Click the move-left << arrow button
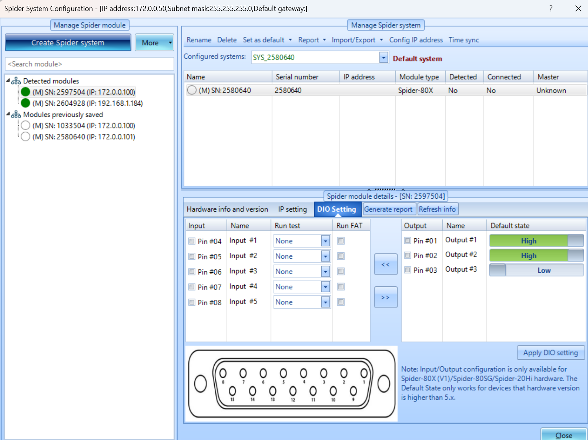This screenshot has width=588, height=440. [x=385, y=264]
